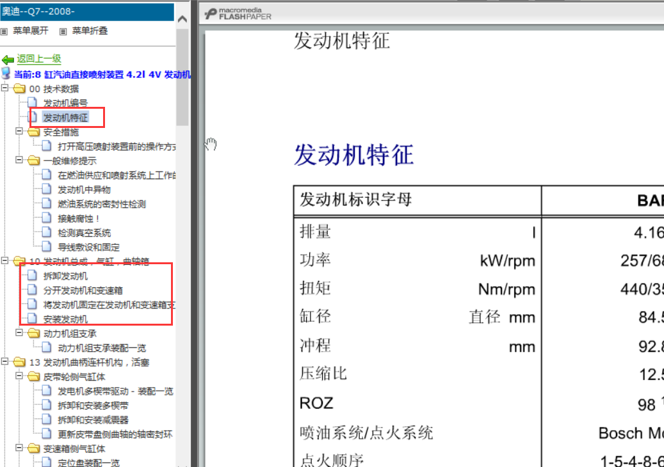Click the 一般维修提示 folder icon
The height and width of the screenshot is (467, 664).
pos(33,161)
